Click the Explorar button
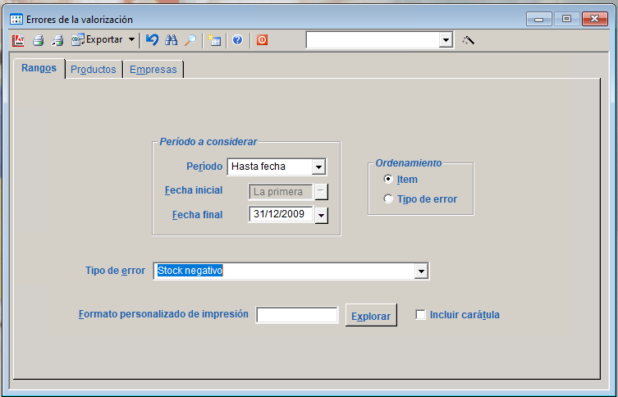This screenshot has width=618, height=397. (x=371, y=315)
